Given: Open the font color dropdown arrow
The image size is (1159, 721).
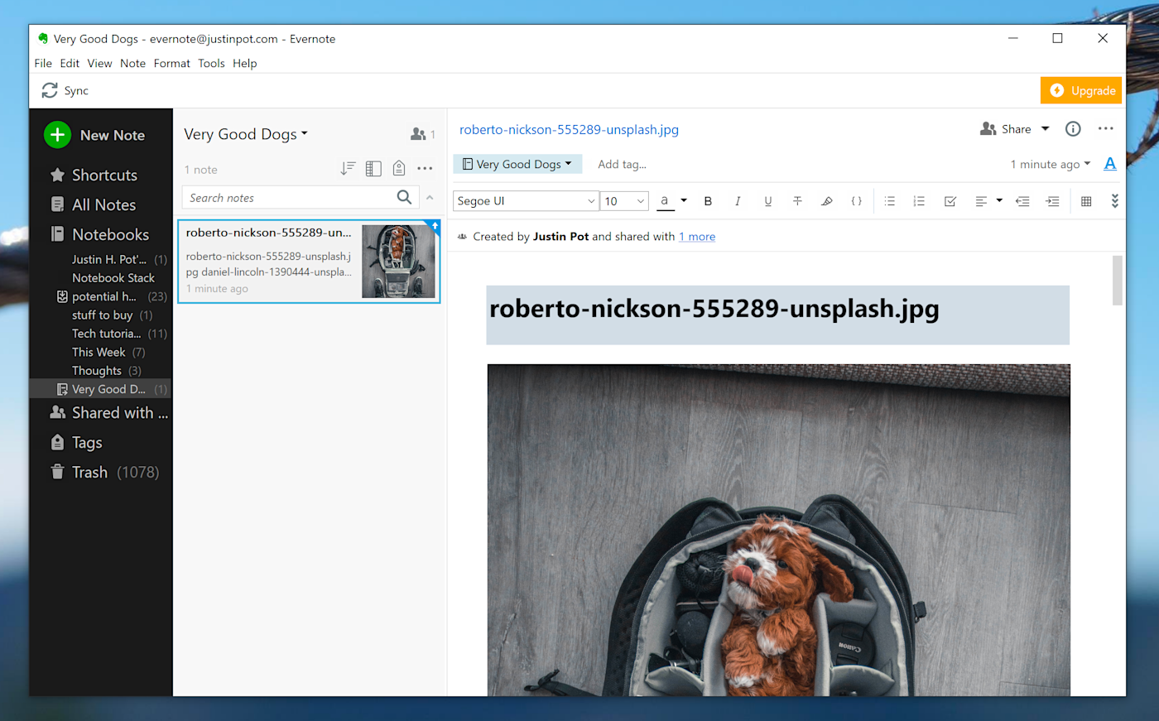Looking at the screenshot, I should click(x=684, y=200).
